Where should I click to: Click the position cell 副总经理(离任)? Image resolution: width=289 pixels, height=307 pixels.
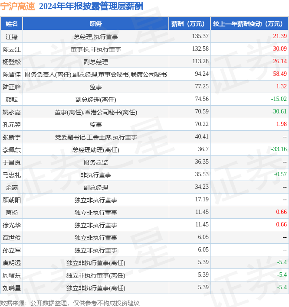(x=96, y=100)
